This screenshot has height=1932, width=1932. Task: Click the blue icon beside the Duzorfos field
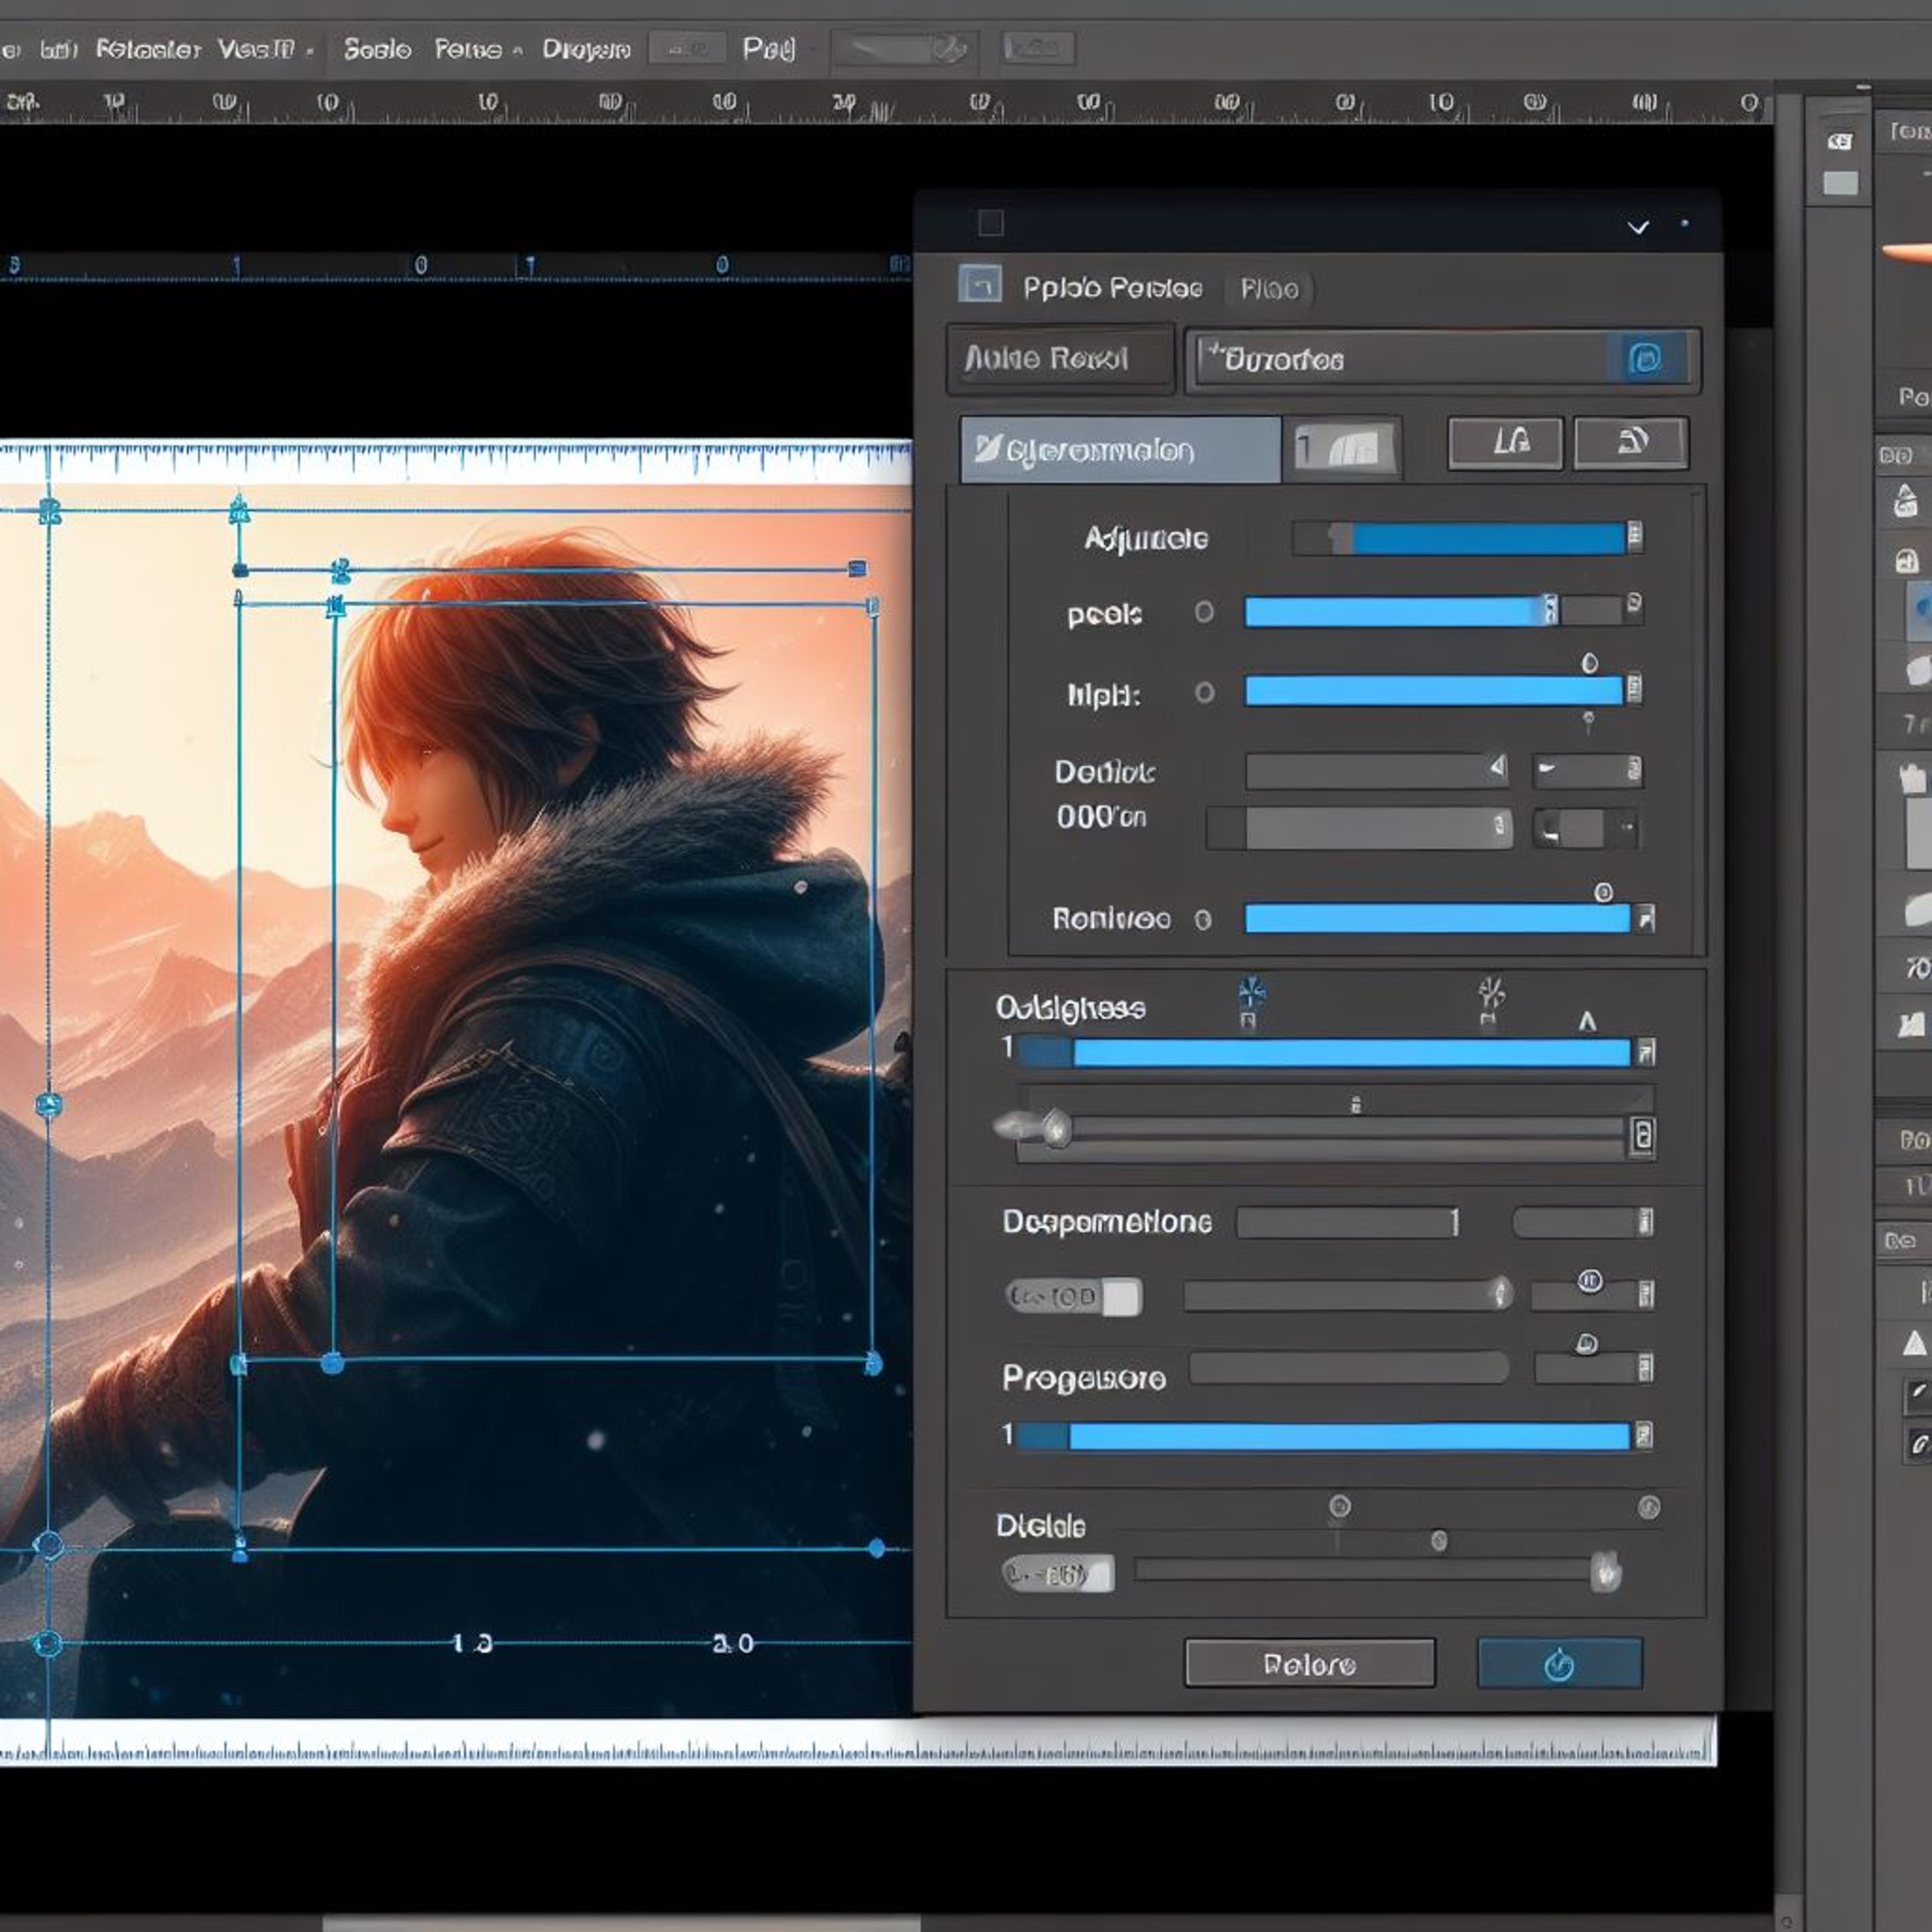(1646, 358)
